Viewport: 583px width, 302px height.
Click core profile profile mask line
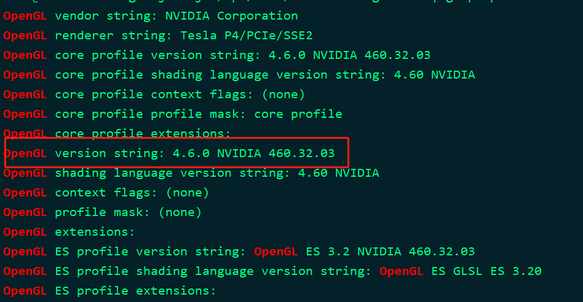(x=173, y=114)
